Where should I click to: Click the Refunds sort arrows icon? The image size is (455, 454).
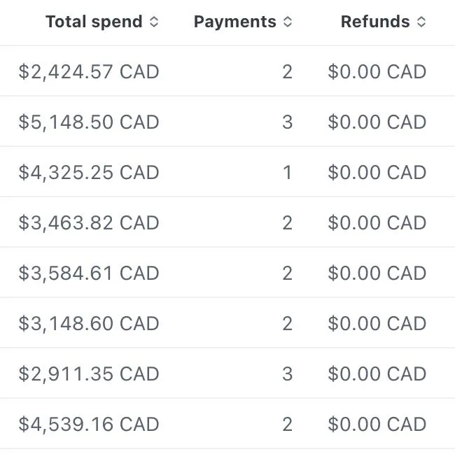(x=421, y=22)
